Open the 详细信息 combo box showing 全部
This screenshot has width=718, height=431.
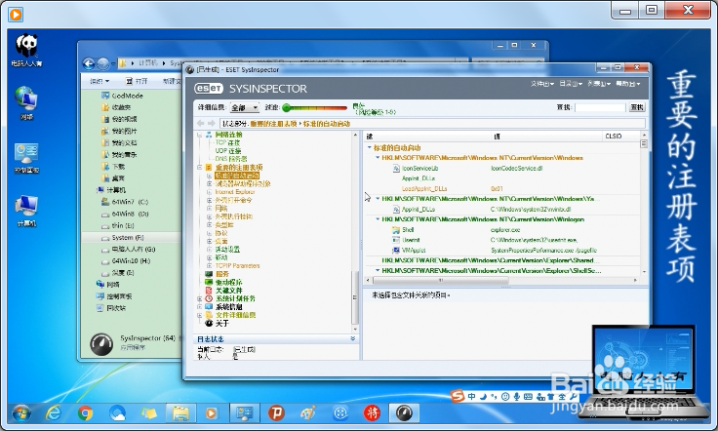(x=245, y=107)
